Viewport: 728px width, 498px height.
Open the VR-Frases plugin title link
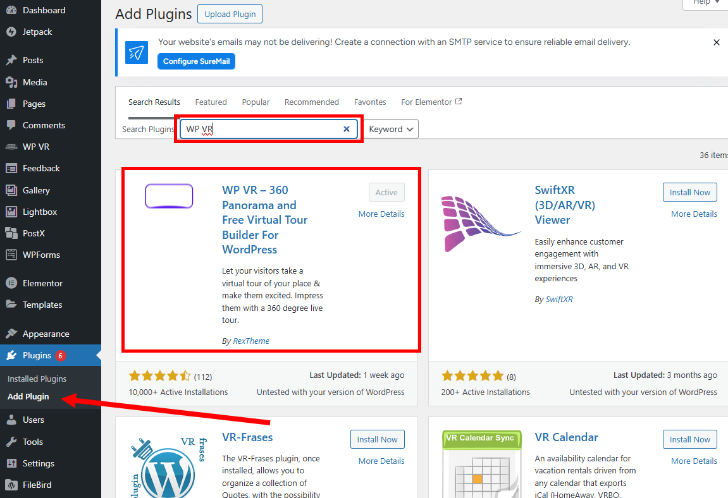(x=247, y=437)
